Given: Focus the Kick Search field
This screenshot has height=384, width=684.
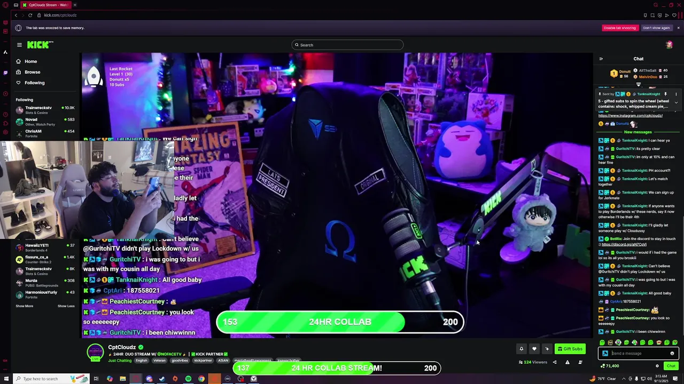Looking at the screenshot, I should point(347,45).
